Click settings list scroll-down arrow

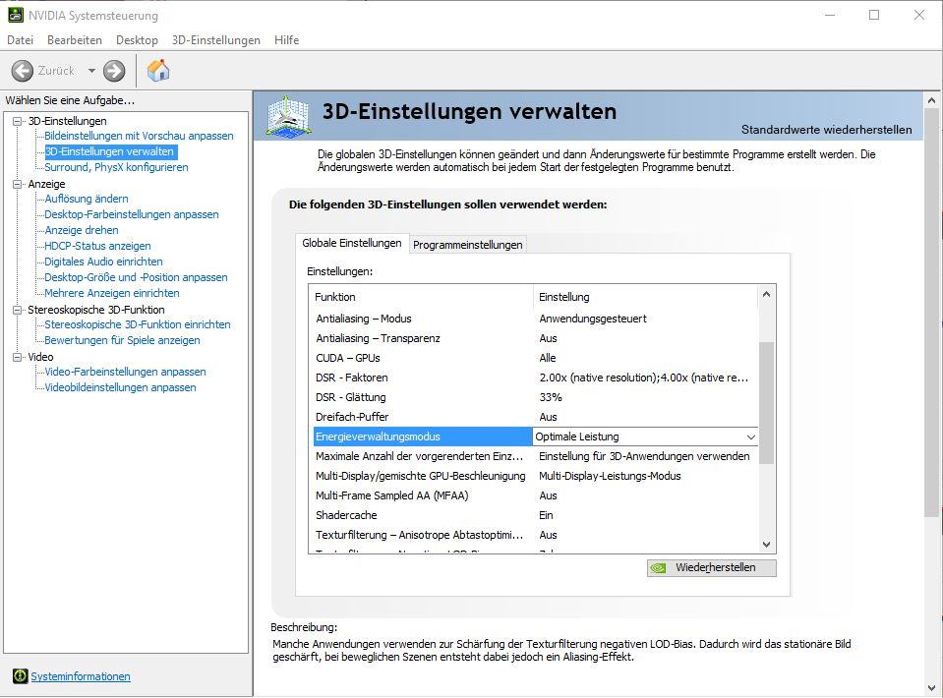(766, 545)
